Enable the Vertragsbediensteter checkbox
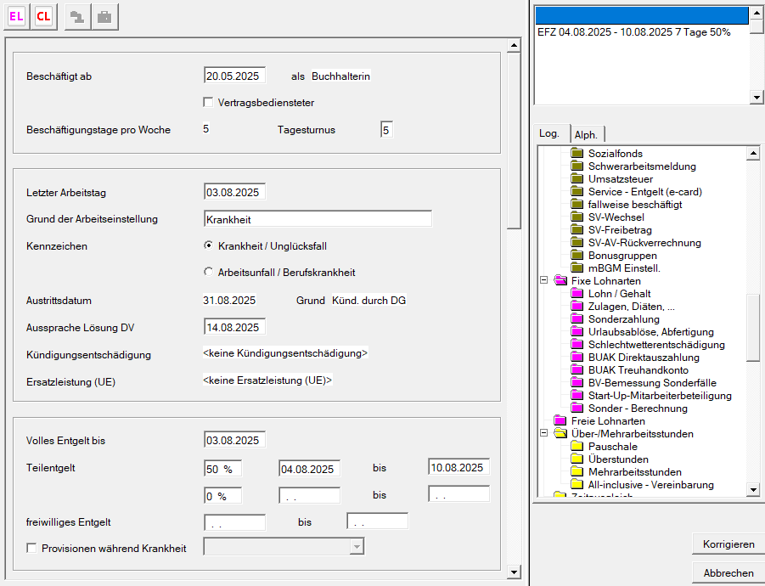Viewport: 765px width, 586px height. [x=209, y=103]
